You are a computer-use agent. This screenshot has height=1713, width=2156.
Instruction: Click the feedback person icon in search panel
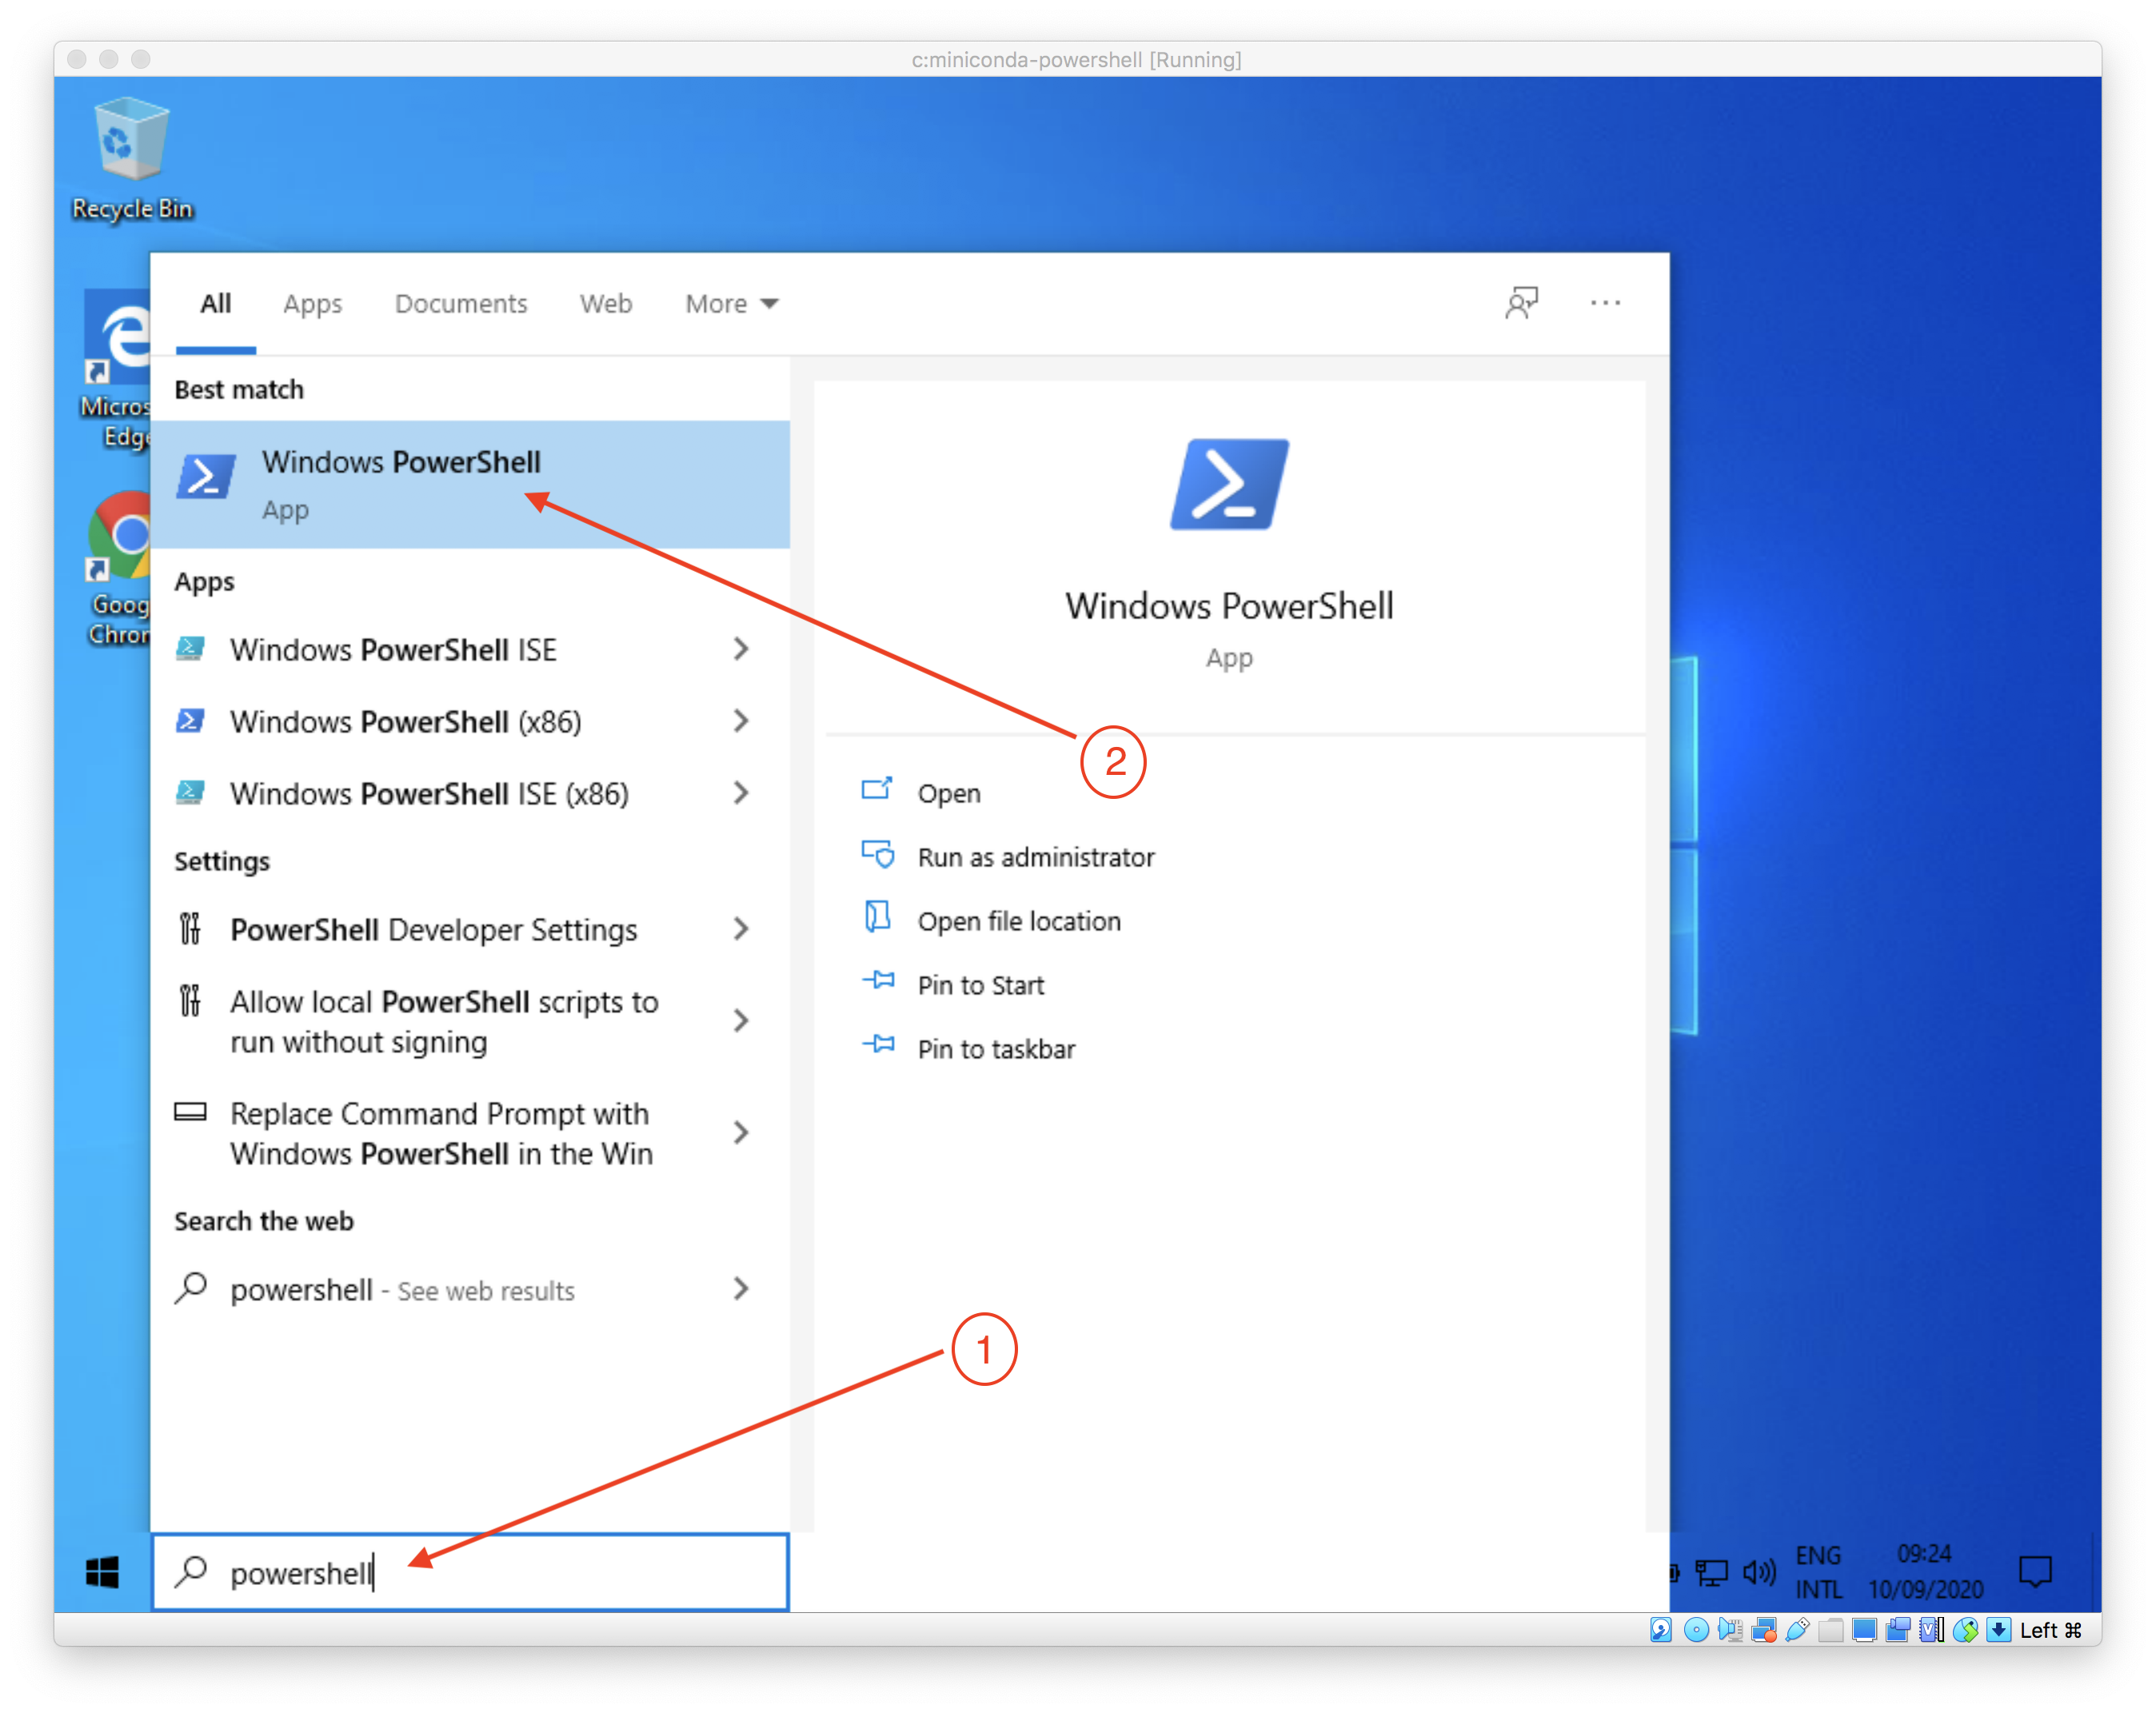click(x=1521, y=302)
